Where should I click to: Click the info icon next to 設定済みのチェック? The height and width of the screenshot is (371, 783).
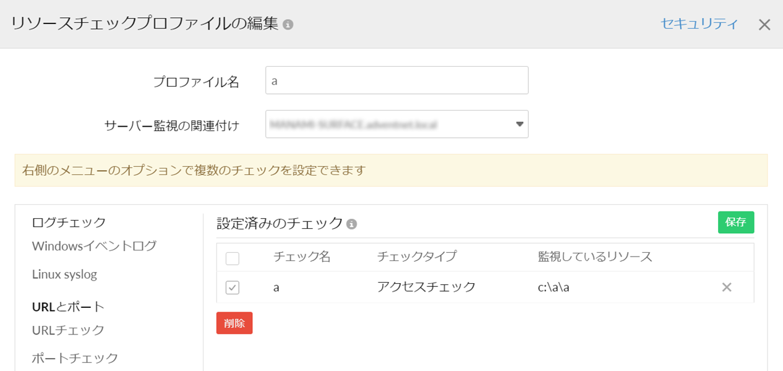tap(352, 224)
